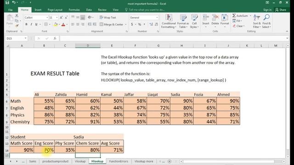Screen dimensions: 294x165
Task: Toggle Wrap Text
Action: [108, 17]
